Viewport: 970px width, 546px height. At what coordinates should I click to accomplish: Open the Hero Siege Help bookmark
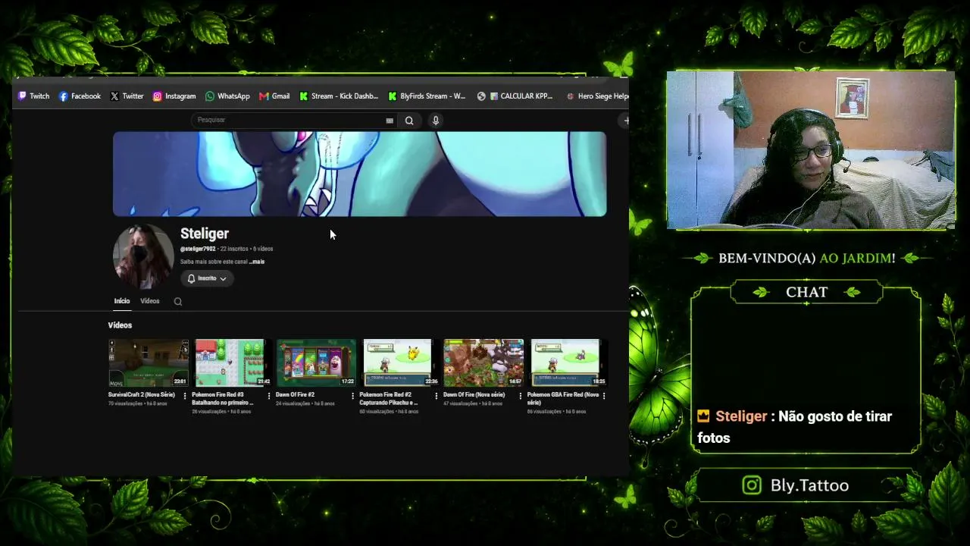(x=596, y=96)
